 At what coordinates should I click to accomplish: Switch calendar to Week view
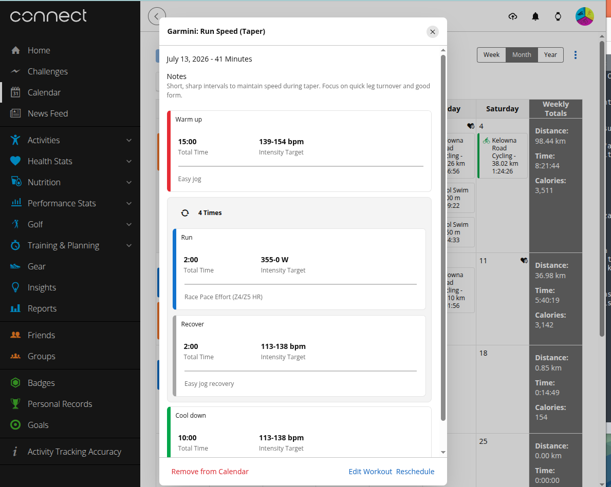click(x=491, y=55)
